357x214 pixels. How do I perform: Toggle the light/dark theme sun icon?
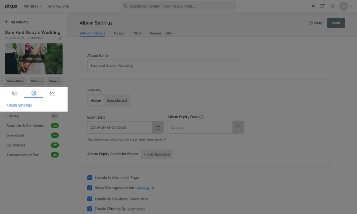pyautogui.click(x=313, y=6)
